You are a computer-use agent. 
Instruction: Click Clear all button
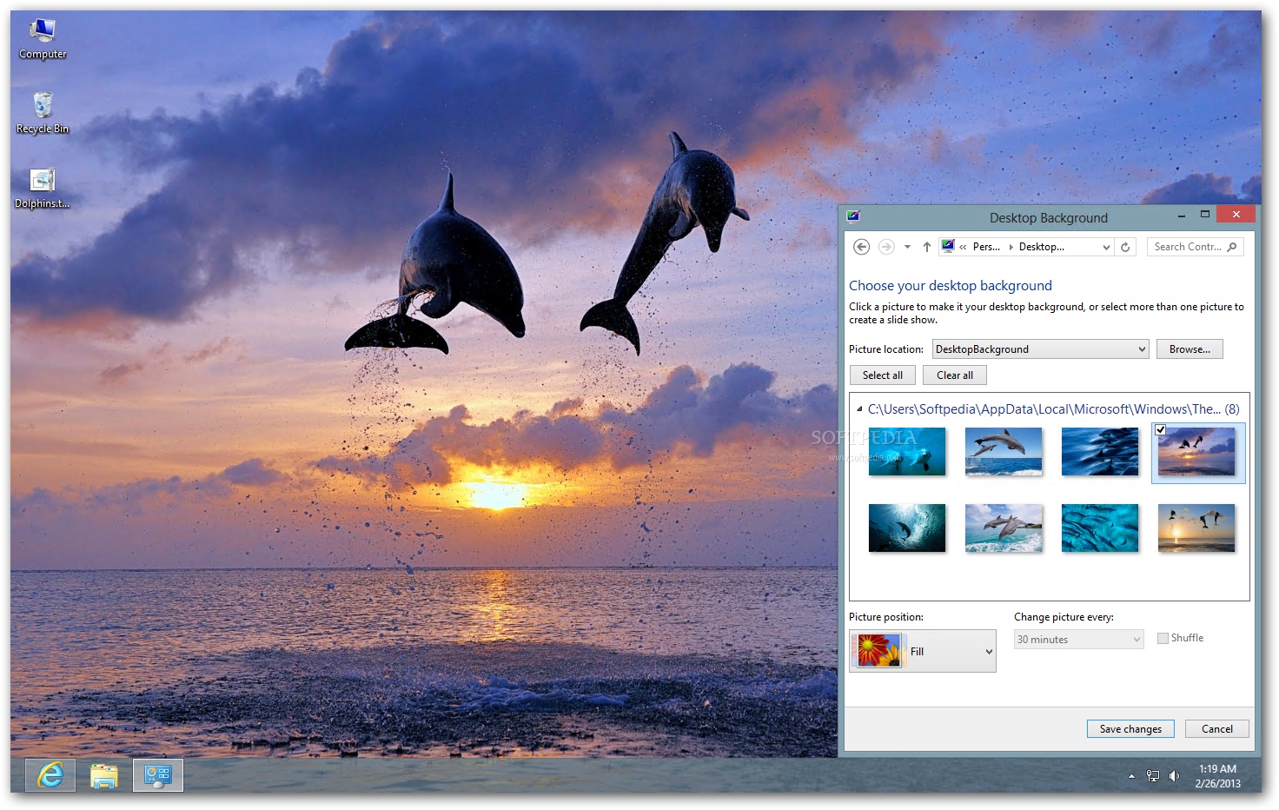[955, 375]
